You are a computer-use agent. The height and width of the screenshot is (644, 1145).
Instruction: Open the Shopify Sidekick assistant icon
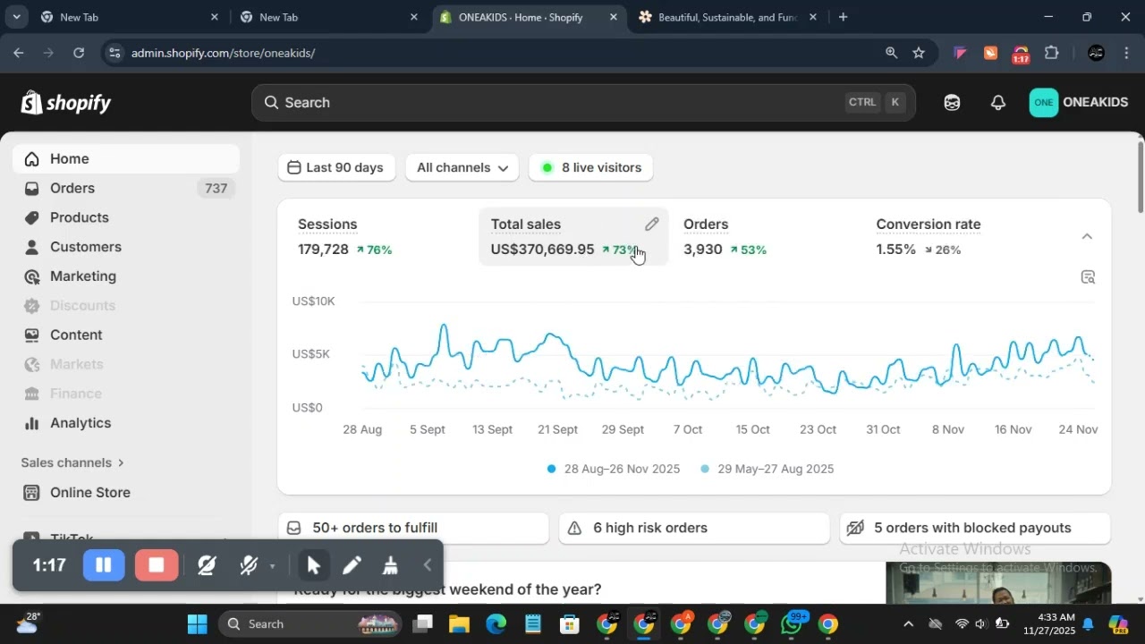point(952,103)
